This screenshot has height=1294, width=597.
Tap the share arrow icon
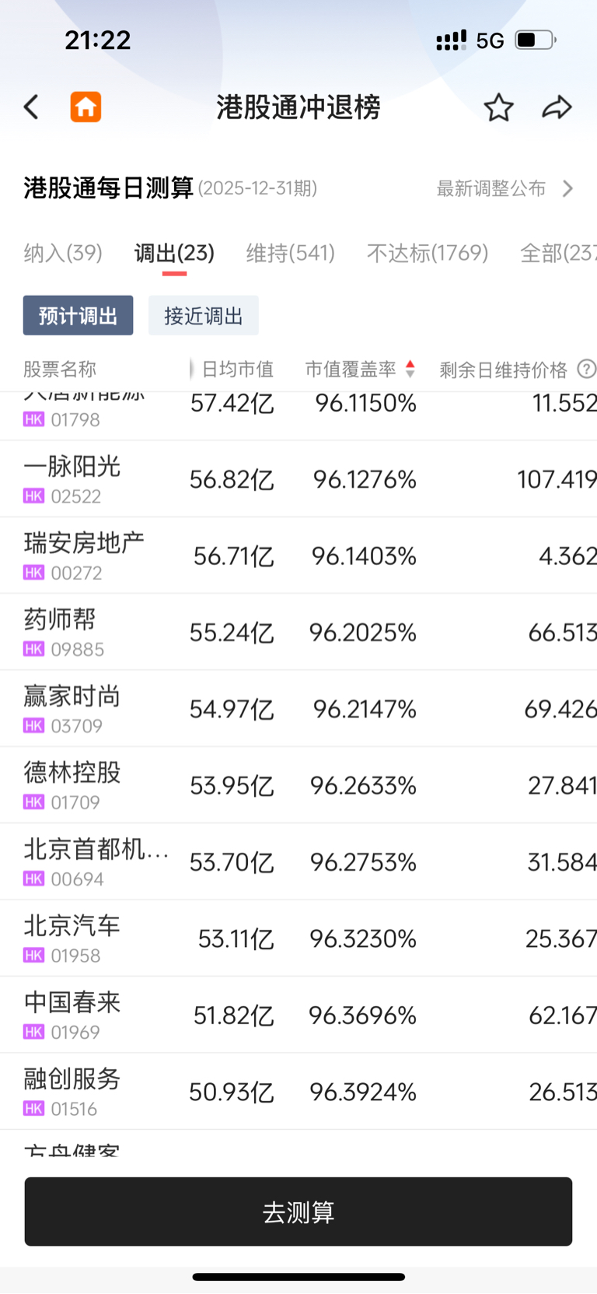(x=557, y=107)
